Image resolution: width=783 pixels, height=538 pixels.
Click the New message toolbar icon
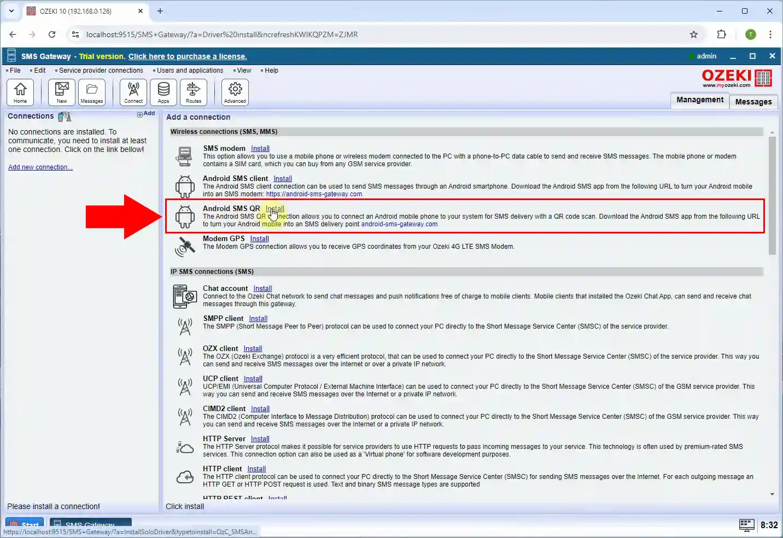point(62,92)
